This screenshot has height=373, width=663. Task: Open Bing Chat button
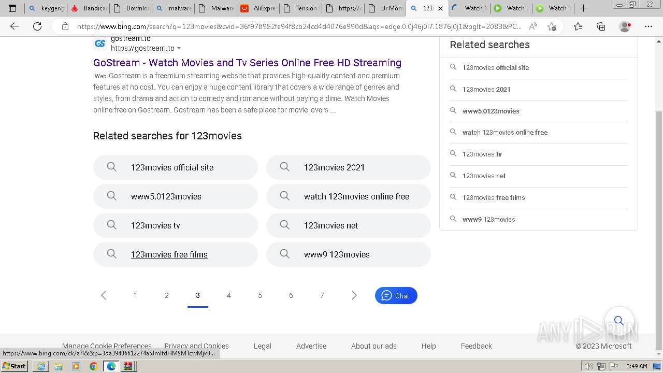[x=396, y=296]
